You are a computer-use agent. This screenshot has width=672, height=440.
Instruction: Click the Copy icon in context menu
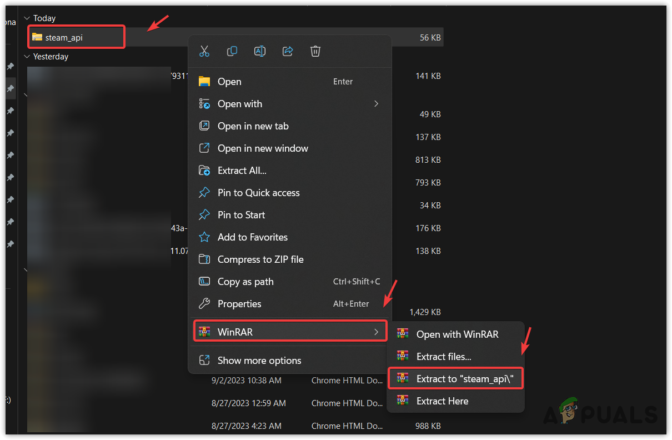coord(232,51)
